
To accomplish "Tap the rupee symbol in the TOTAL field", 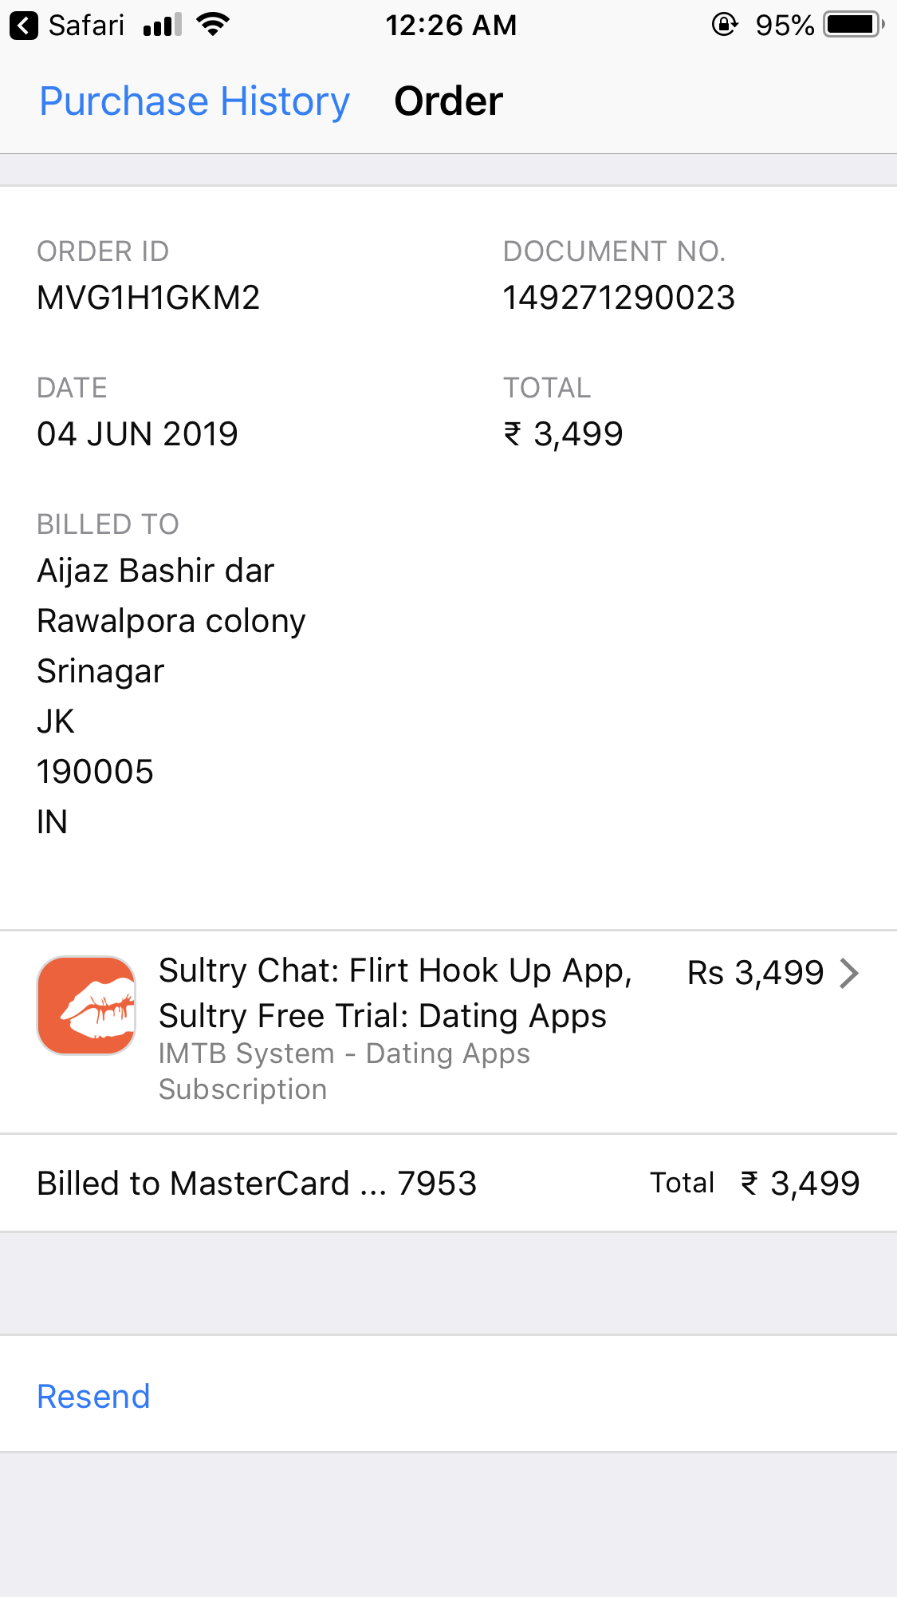I will [513, 434].
